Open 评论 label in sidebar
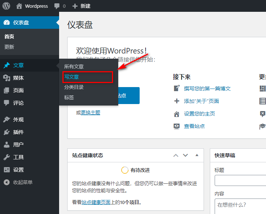 point(18,103)
